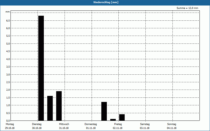Click the 4,0 y-axis value

[8, 59]
